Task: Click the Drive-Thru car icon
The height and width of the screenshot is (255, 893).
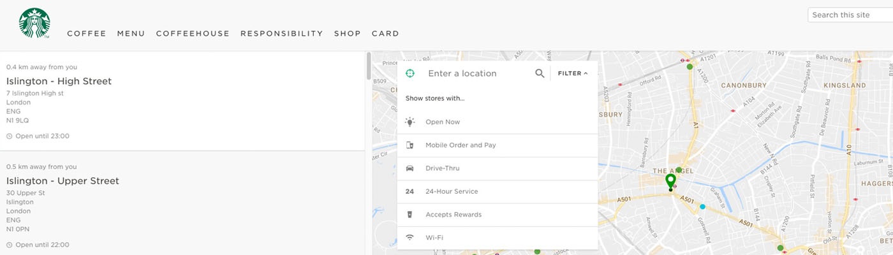Action: [410, 168]
